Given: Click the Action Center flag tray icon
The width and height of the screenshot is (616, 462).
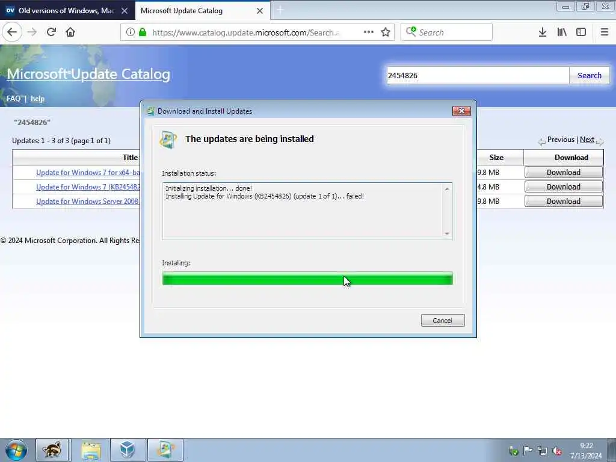Looking at the screenshot, I should point(528,451).
